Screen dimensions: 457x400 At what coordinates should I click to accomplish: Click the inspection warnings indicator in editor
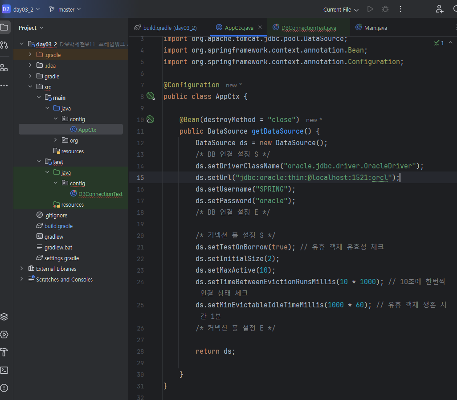(x=439, y=43)
